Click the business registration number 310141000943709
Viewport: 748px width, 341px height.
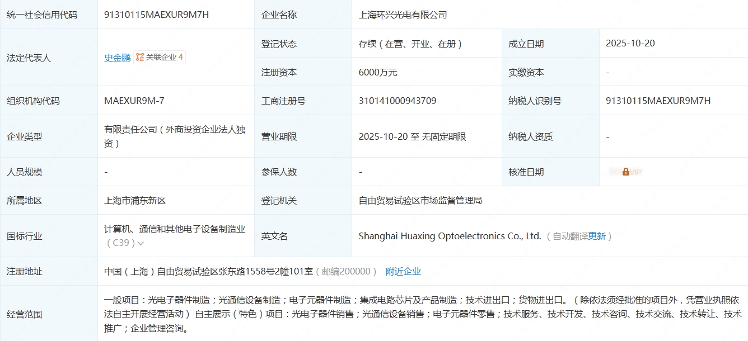click(x=398, y=101)
